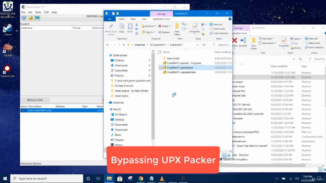
Task: Click the Cut scissors icon in Clipboard group
Action: pyautogui.click(x=137, y=25)
